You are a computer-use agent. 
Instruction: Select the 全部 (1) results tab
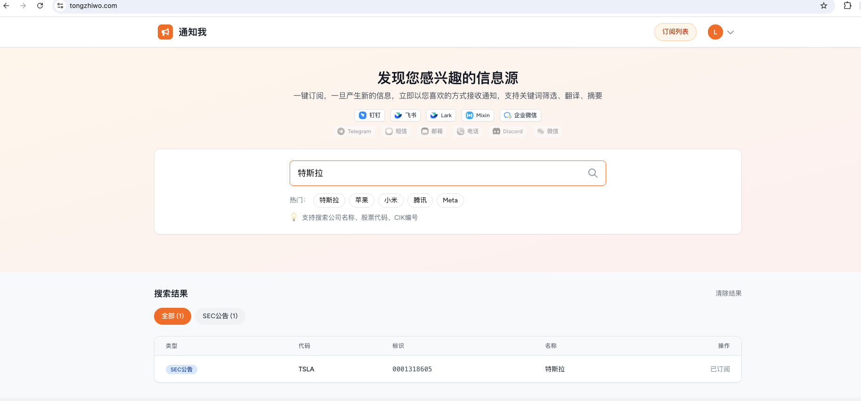pyautogui.click(x=172, y=316)
